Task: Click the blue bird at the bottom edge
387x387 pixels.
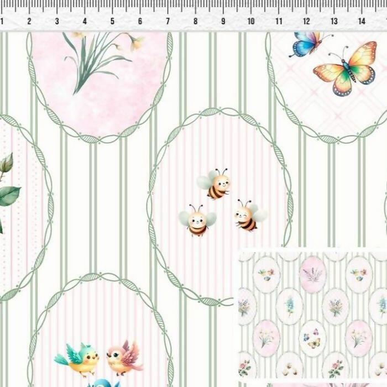Action: (103, 382)
